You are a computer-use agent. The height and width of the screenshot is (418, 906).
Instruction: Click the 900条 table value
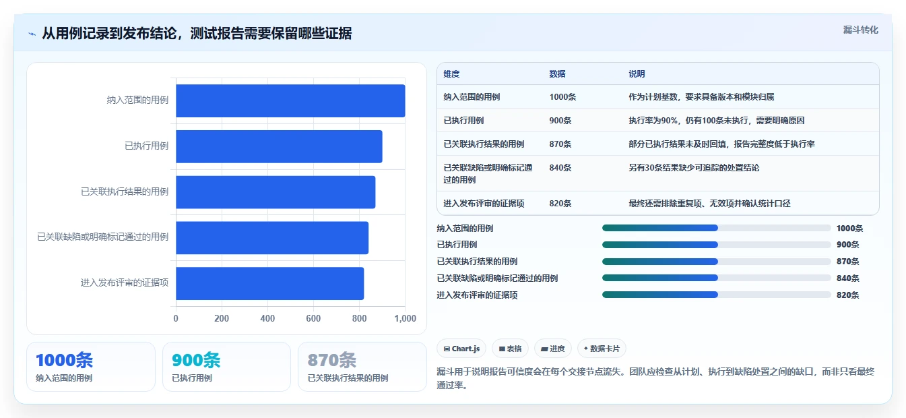[560, 121]
